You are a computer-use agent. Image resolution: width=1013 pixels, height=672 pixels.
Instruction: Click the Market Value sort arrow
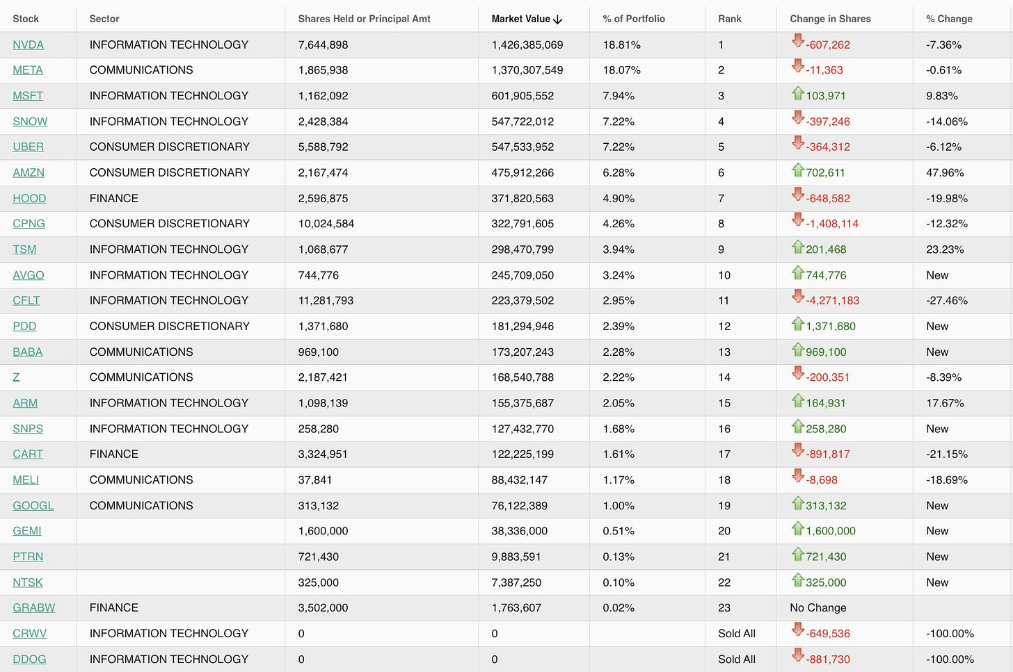coord(557,19)
